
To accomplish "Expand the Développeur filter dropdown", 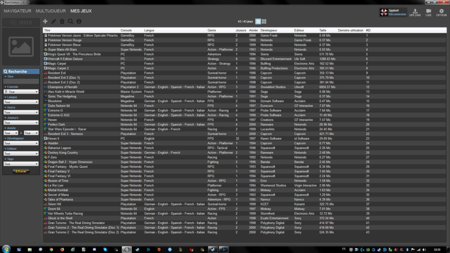I will 21,143.
